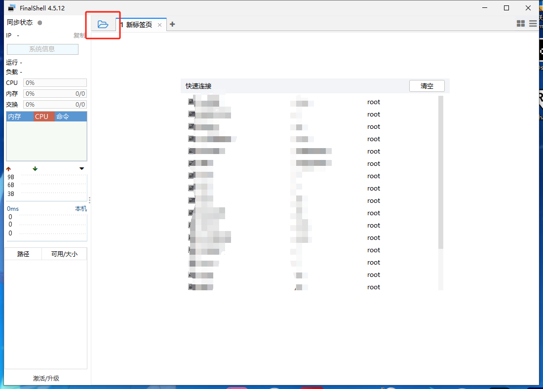The image size is (543, 389).
Task: Sort processes by 内存 column
Action: point(20,117)
